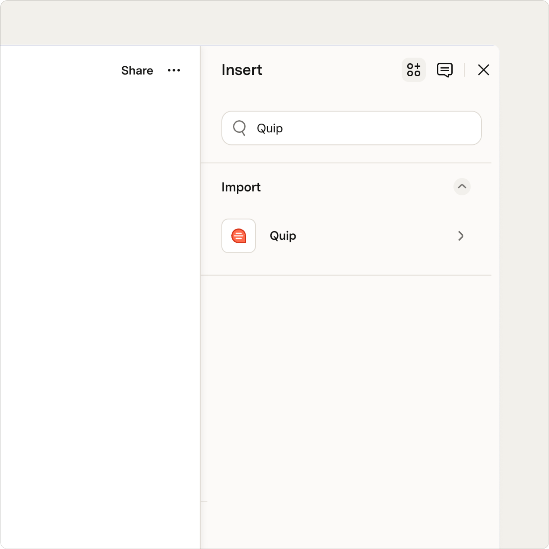This screenshot has width=549, height=549.
Task: Click the magnifier icon in search box
Action: pos(239,128)
